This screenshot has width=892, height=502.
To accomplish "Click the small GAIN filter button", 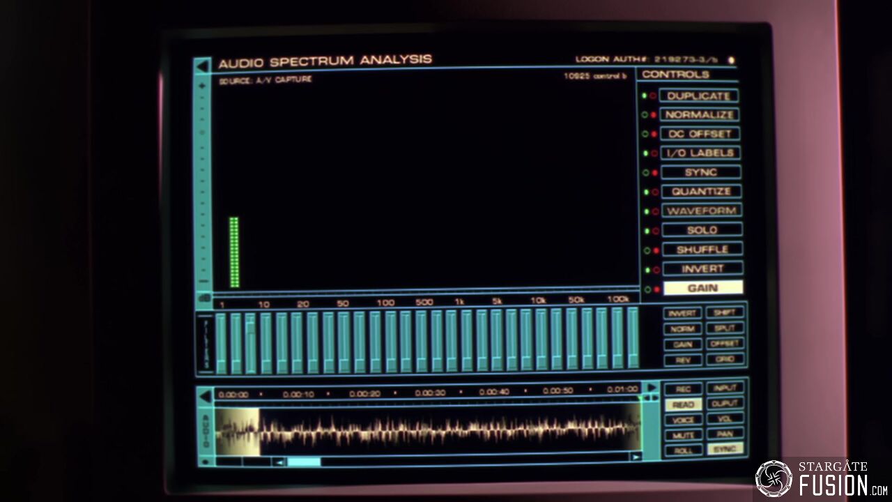I will (x=683, y=344).
